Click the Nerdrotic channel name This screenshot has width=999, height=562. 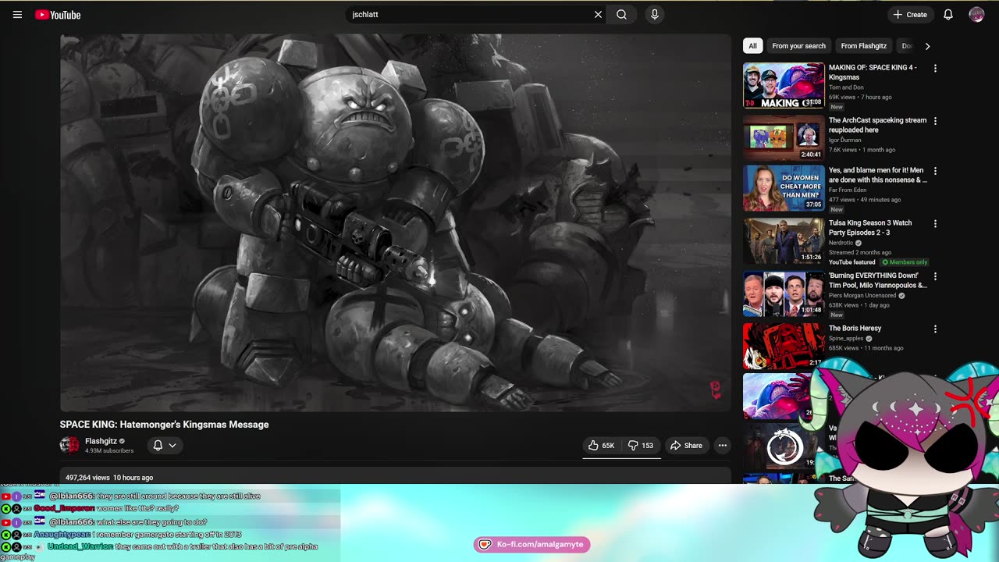(x=841, y=243)
